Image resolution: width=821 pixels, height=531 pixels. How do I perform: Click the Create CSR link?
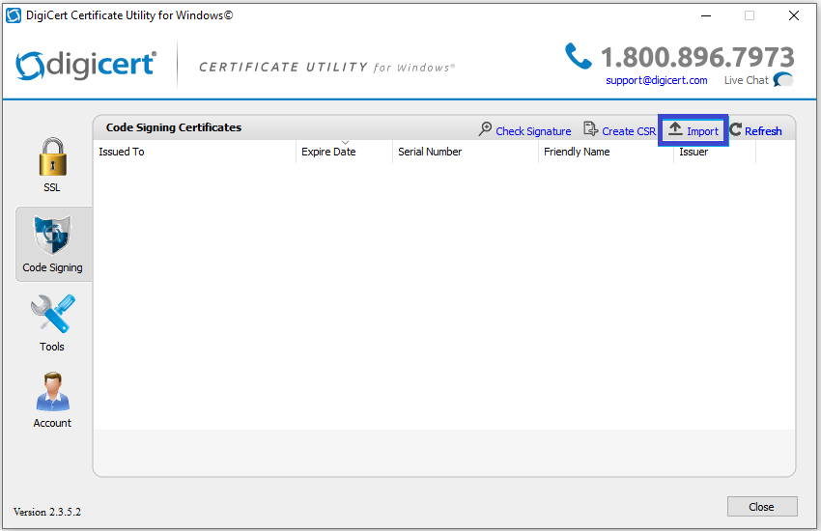[x=629, y=131]
